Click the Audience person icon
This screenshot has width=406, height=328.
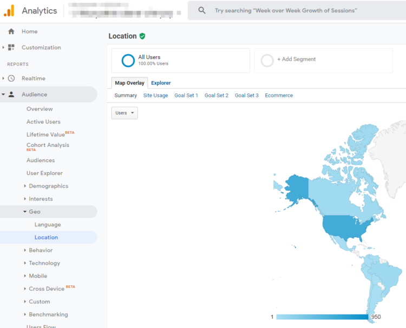point(11,95)
